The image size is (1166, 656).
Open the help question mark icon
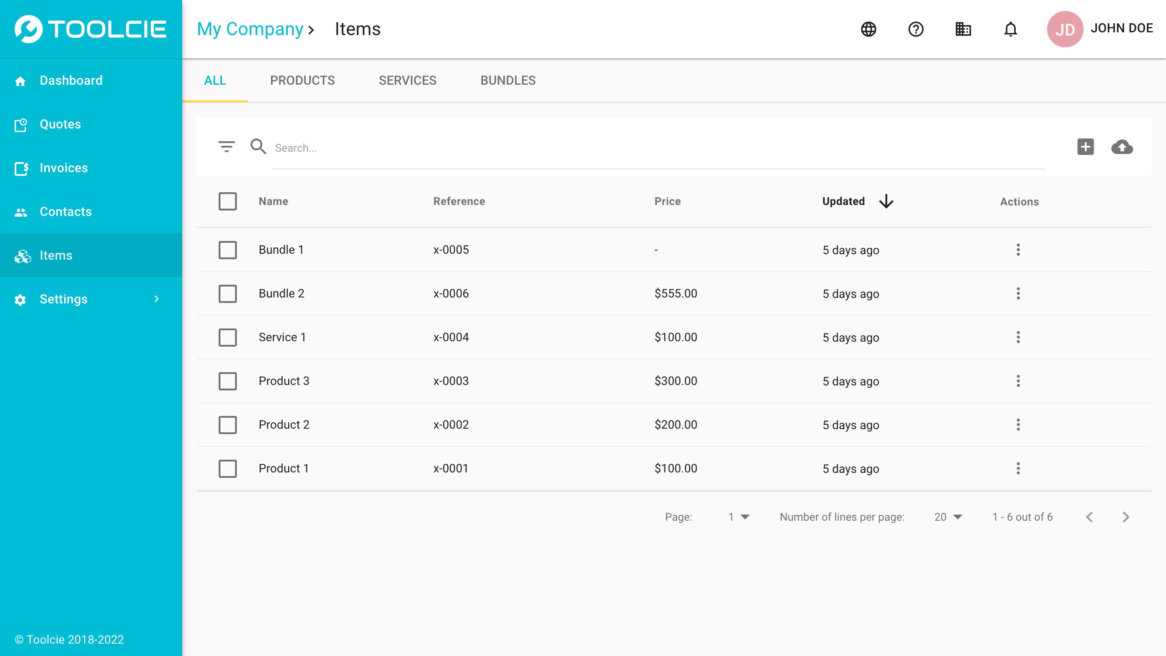(x=916, y=29)
